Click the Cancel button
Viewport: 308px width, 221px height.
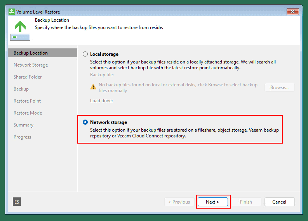click(x=279, y=202)
